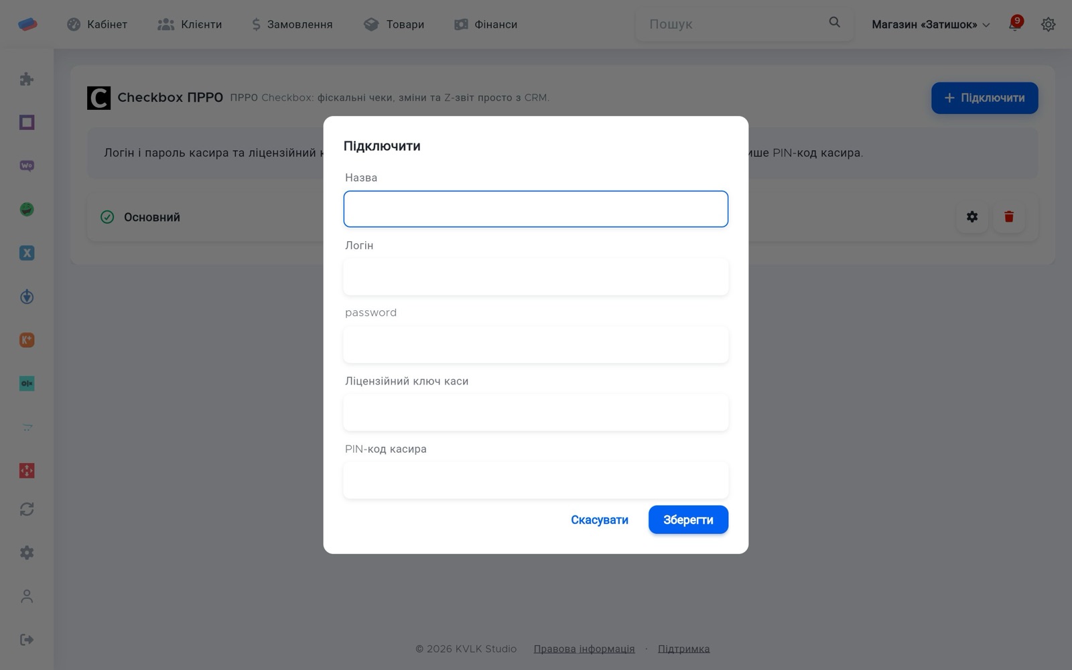Screen dimensions: 1072x670
Task: Open the Правова інформація link
Action: pos(584,649)
